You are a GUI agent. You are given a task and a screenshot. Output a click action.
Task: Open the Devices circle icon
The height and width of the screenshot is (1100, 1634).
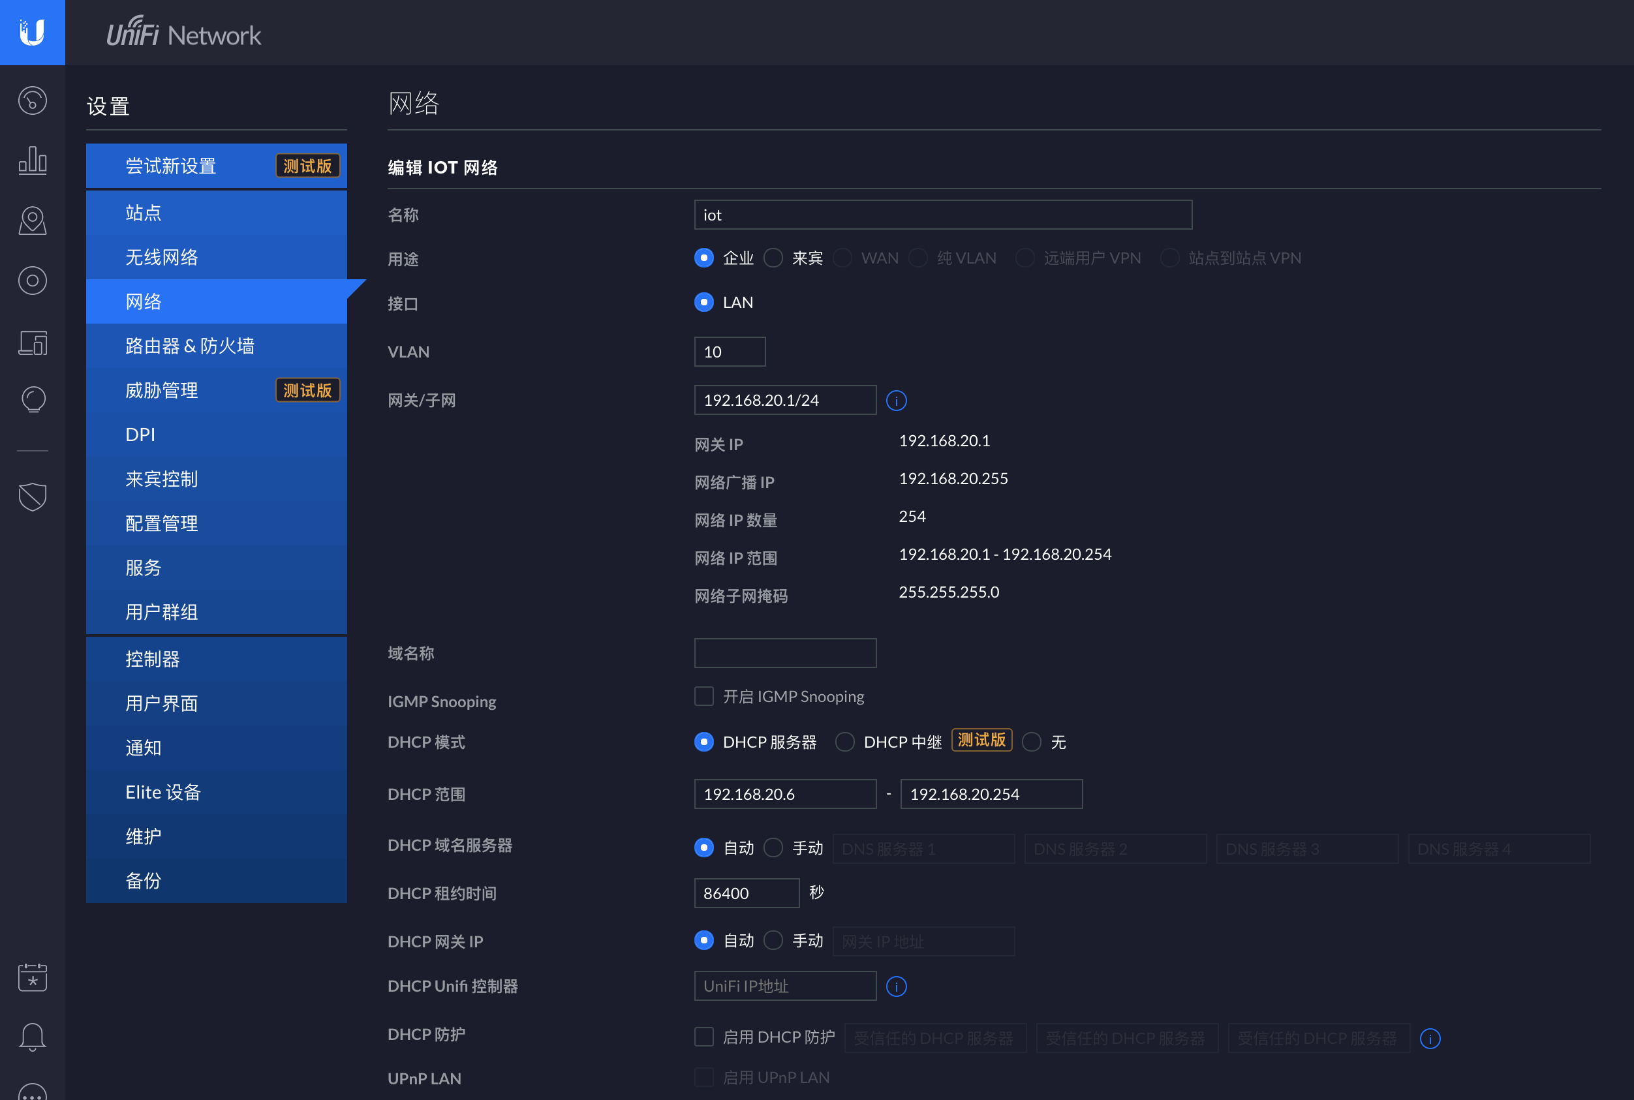(x=32, y=281)
